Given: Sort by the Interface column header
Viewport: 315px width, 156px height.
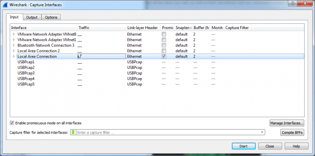Looking at the screenshot, I should pyautogui.click(x=44, y=28).
